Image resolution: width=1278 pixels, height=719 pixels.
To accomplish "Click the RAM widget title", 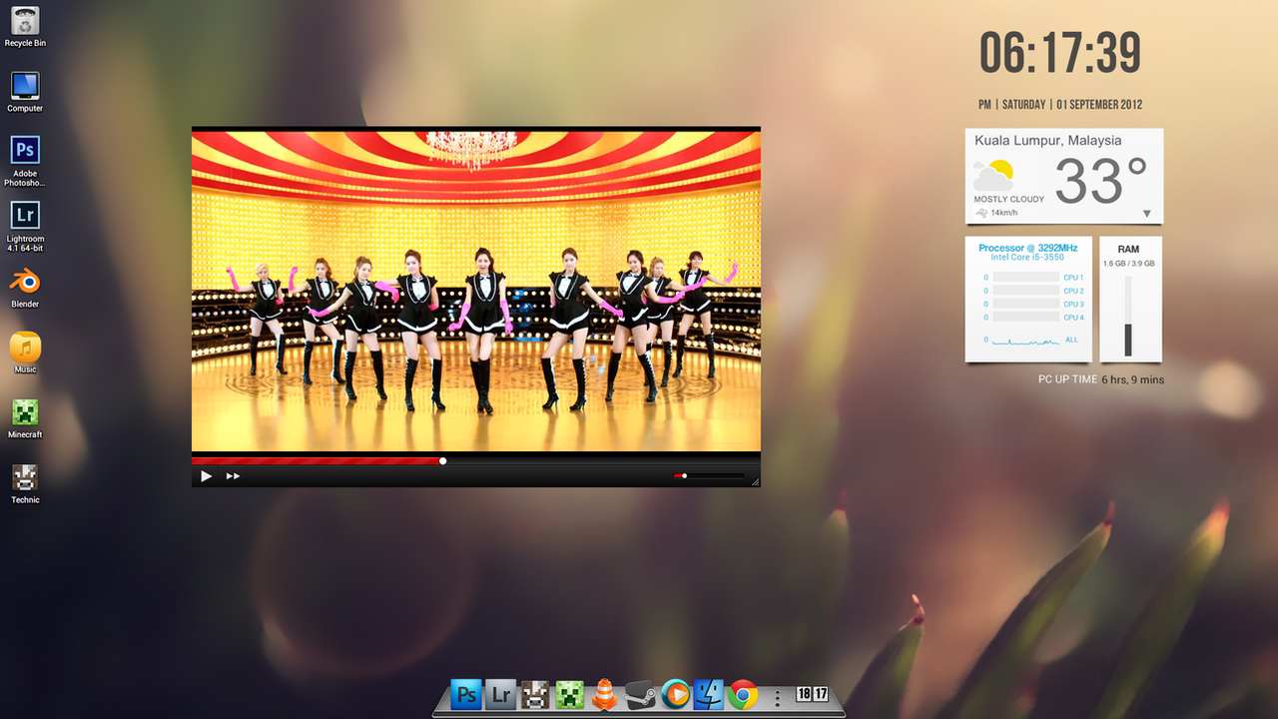I will click(x=1128, y=249).
